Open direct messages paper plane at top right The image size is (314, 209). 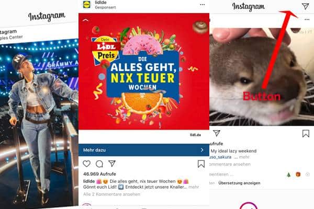[306, 6]
